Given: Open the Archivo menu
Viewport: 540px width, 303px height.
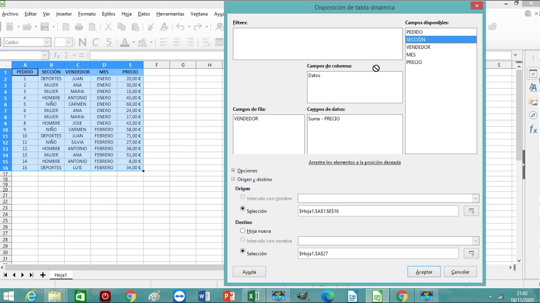Looking at the screenshot, I should pyautogui.click(x=10, y=14).
